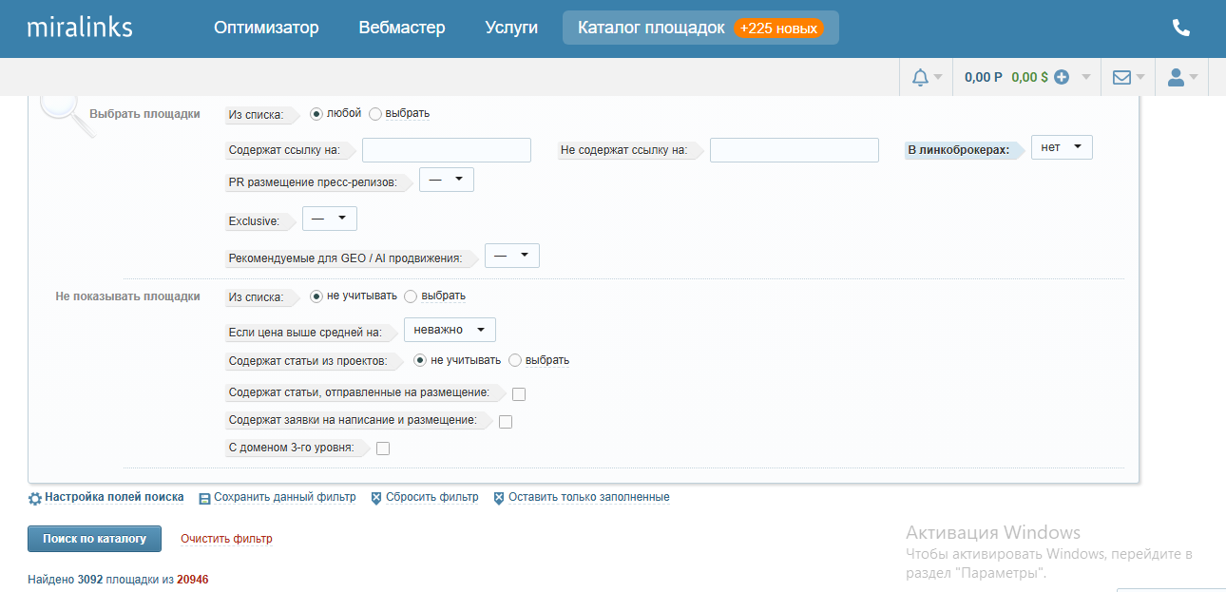This screenshot has height=592, width=1226.
Task: Click the save icon beside 'Сохранить данный фильтр'
Action: 204,498
